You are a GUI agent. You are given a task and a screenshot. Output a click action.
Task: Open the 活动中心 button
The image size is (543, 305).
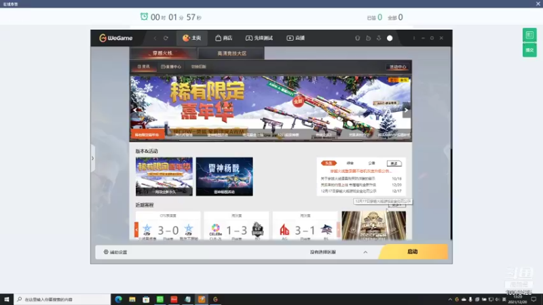(x=398, y=67)
